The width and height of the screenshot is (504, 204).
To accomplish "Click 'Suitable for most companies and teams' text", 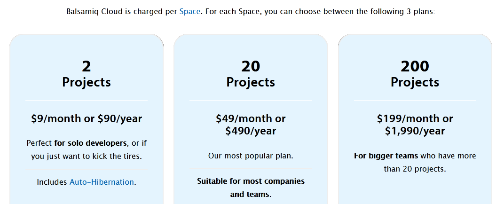I will coord(251,188).
